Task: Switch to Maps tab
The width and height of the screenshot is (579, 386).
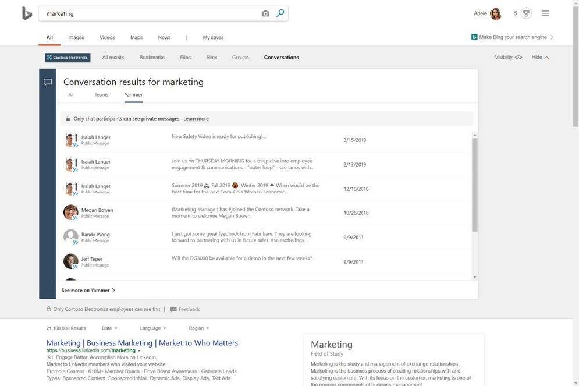Action: click(136, 37)
